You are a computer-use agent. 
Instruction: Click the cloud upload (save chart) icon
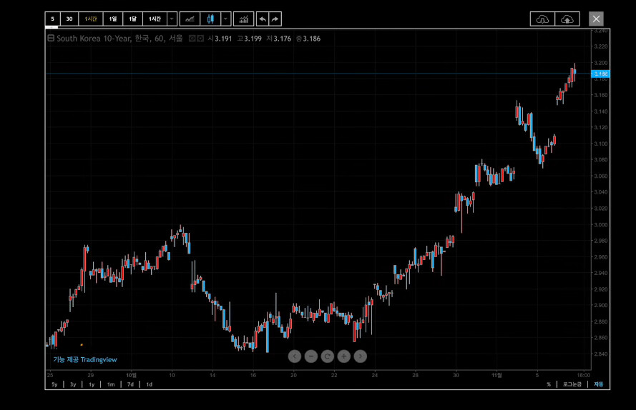click(x=567, y=19)
